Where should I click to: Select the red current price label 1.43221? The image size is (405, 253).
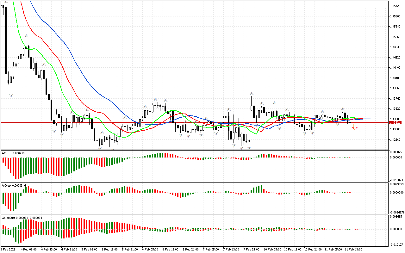(x=396, y=122)
